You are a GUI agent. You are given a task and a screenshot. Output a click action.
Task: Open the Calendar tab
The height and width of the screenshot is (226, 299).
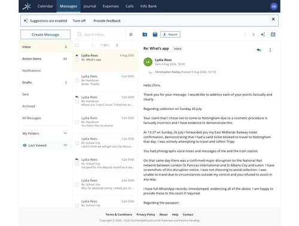[45, 6]
